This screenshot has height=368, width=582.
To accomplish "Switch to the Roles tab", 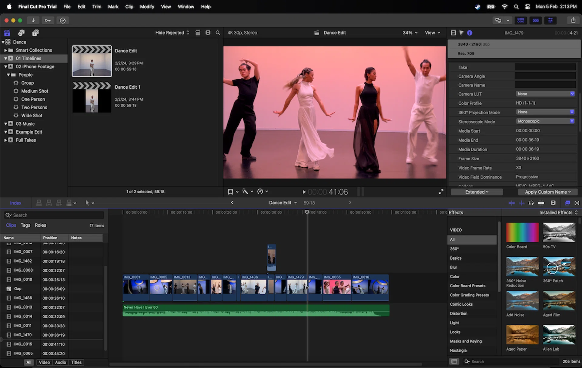I will point(40,225).
